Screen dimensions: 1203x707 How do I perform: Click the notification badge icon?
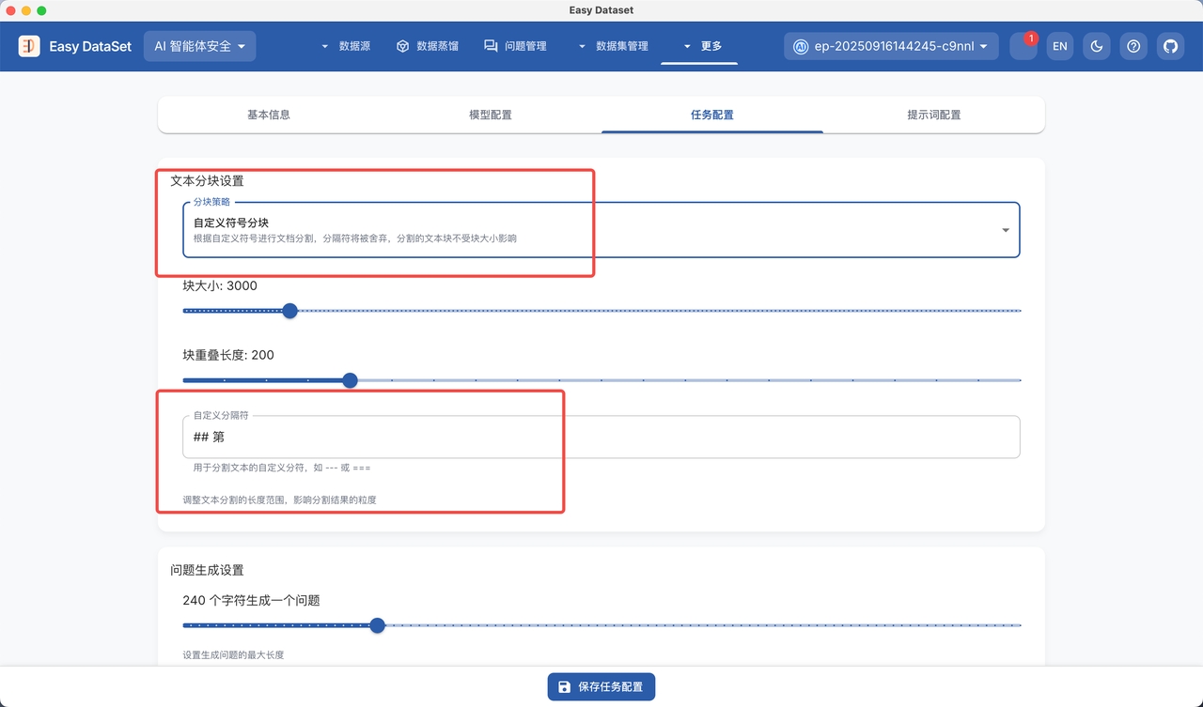[x=1023, y=46]
